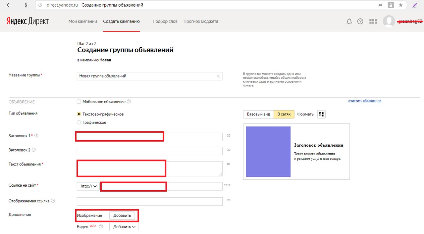Show help for Заголовок 2

[34, 150]
